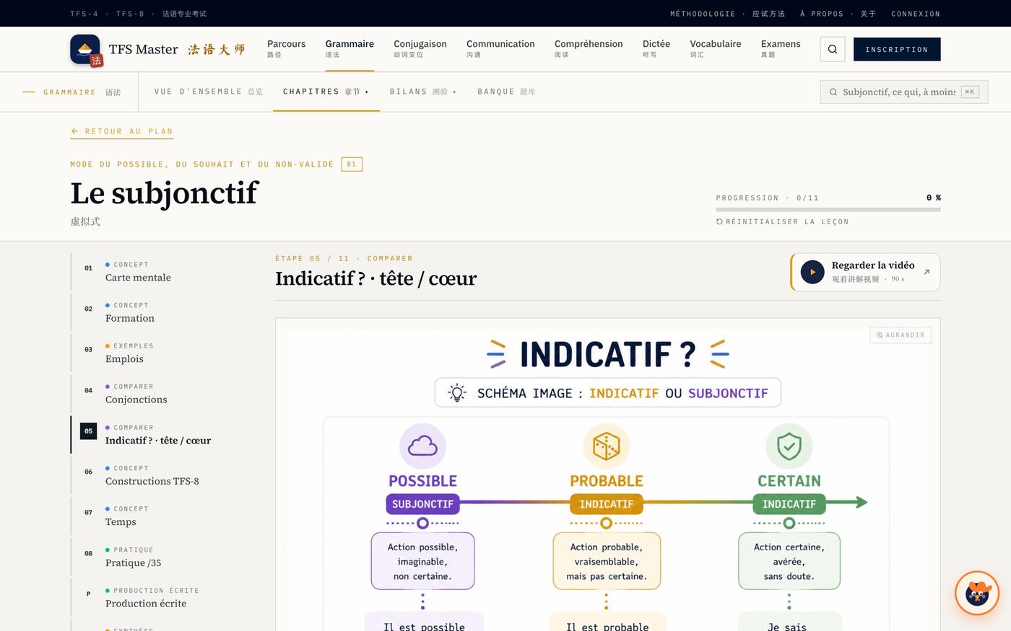The height and width of the screenshot is (631, 1011).
Task: Click the external arrow on the video card
Action: 927,272
